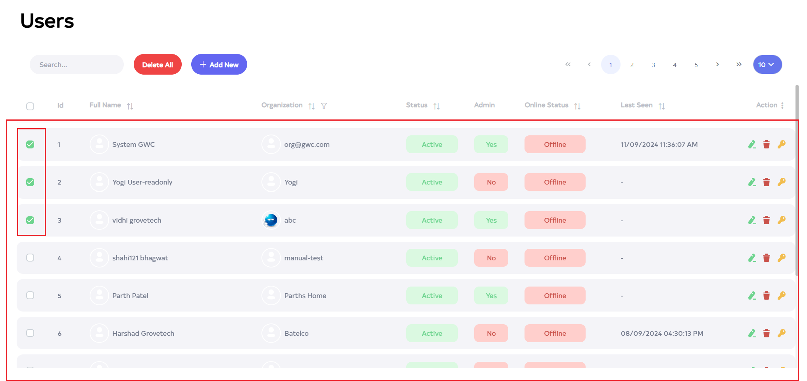Open the Action column options menu

(x=782, y=106)
